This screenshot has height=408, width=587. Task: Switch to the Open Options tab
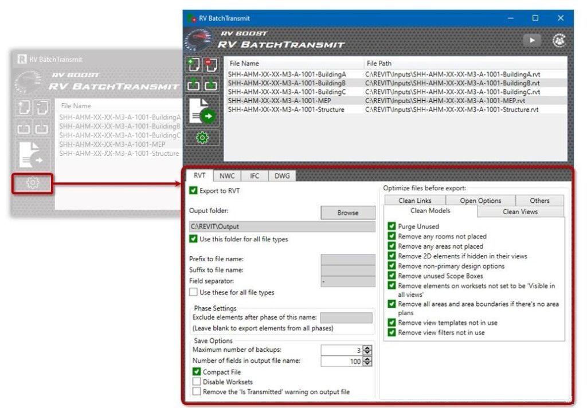[480, 200]
